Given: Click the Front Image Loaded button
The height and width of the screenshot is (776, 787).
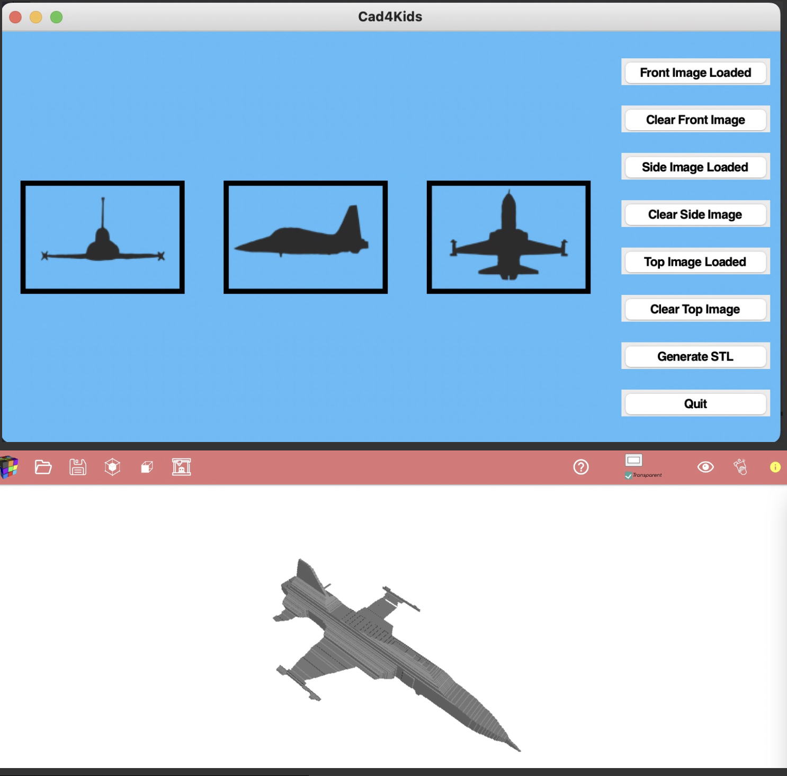Looking at the screenshot, I should tap(695, 73).
